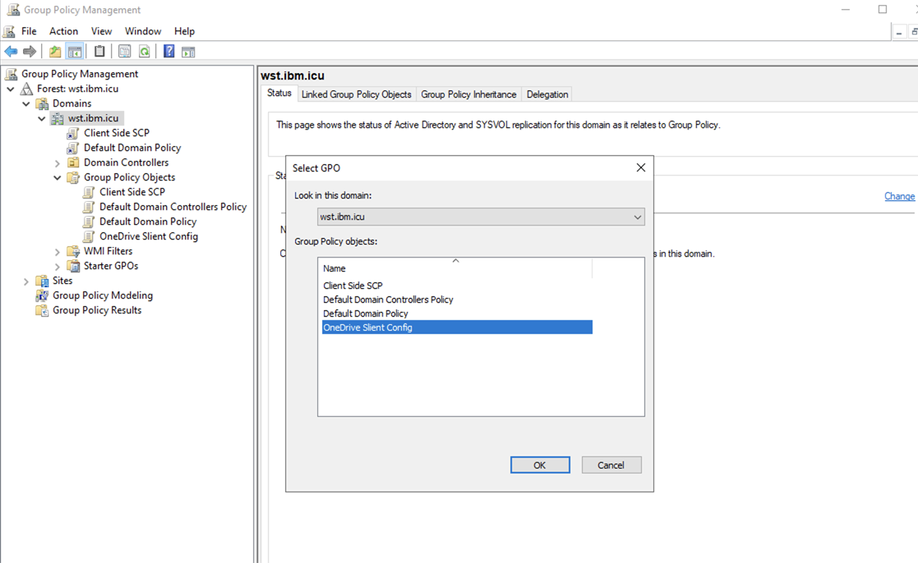Viewport: 918px width, 563px height.
Task: Open the File menu
Action: [x=29, y=31]
